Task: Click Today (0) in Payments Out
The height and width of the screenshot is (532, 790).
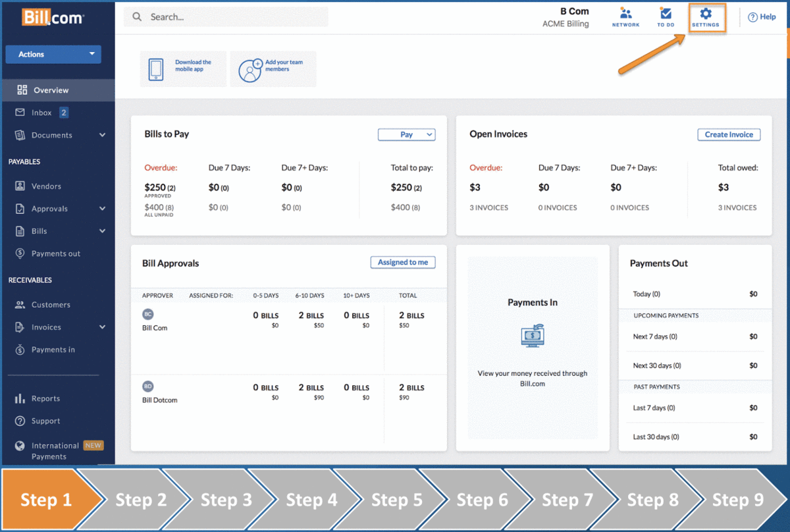Action: point(646,294)
